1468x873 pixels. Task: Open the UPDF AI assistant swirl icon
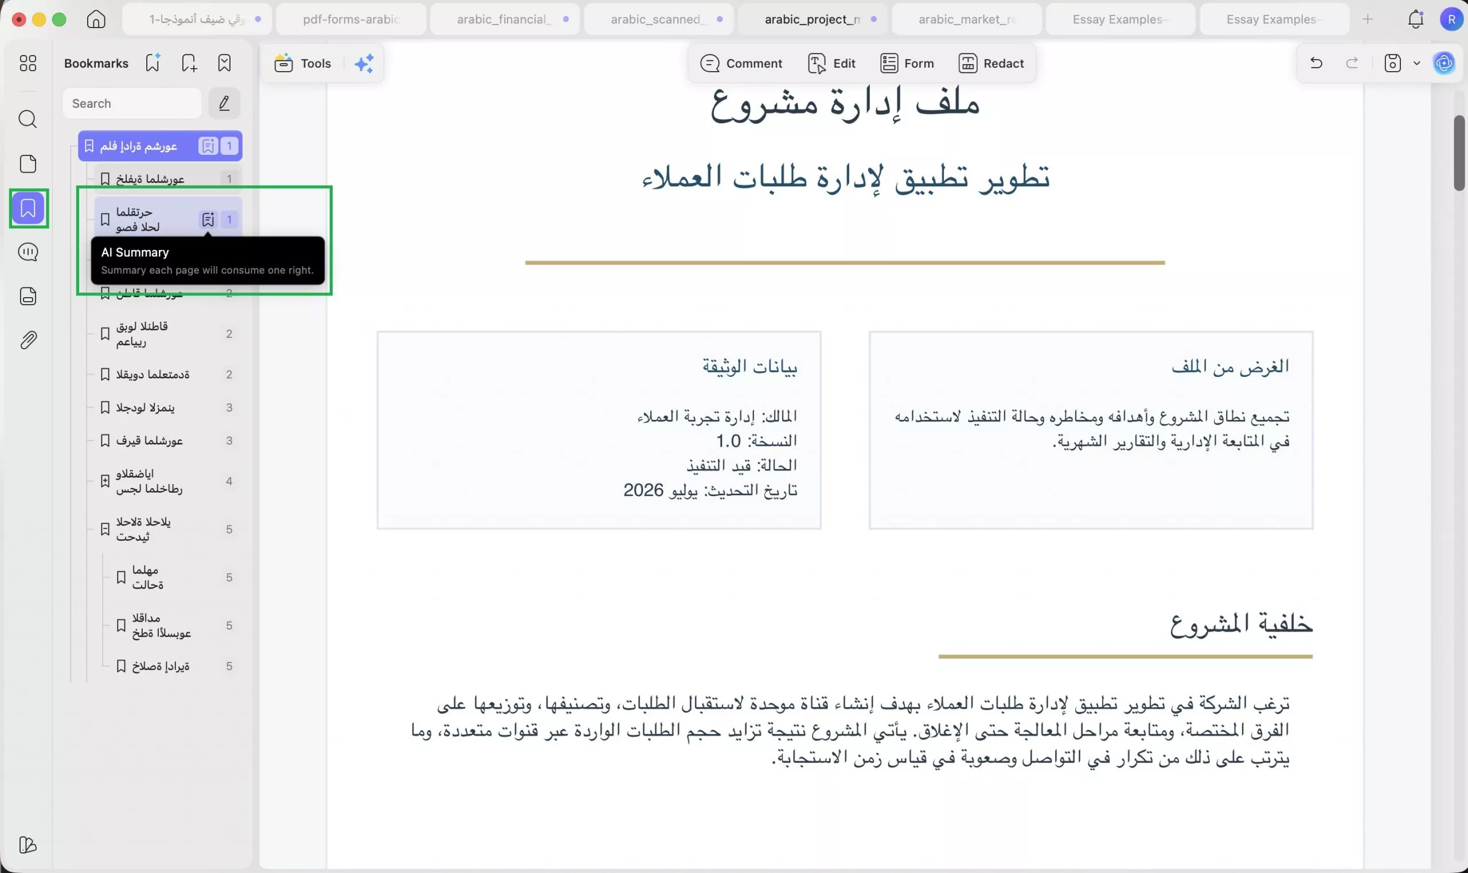1444,63
